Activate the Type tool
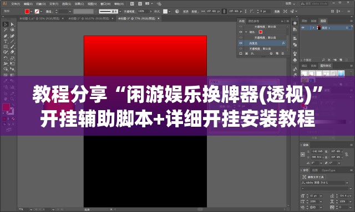355x212 pixels. [x=6, y=42]
